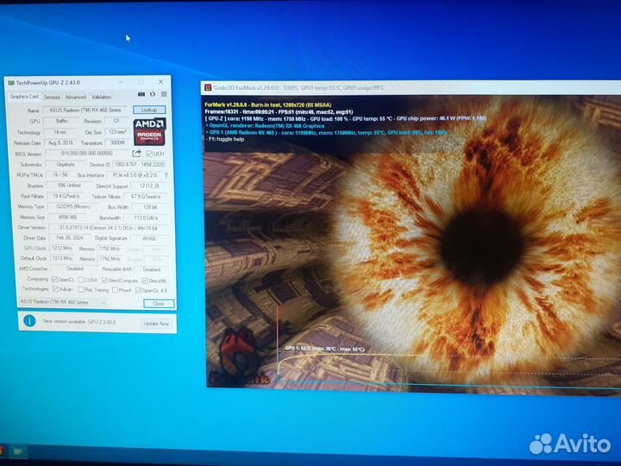Click the Texture Fillrate 67.9 GTexel/s value
This screenshot has height=466, width=621.
146,196
